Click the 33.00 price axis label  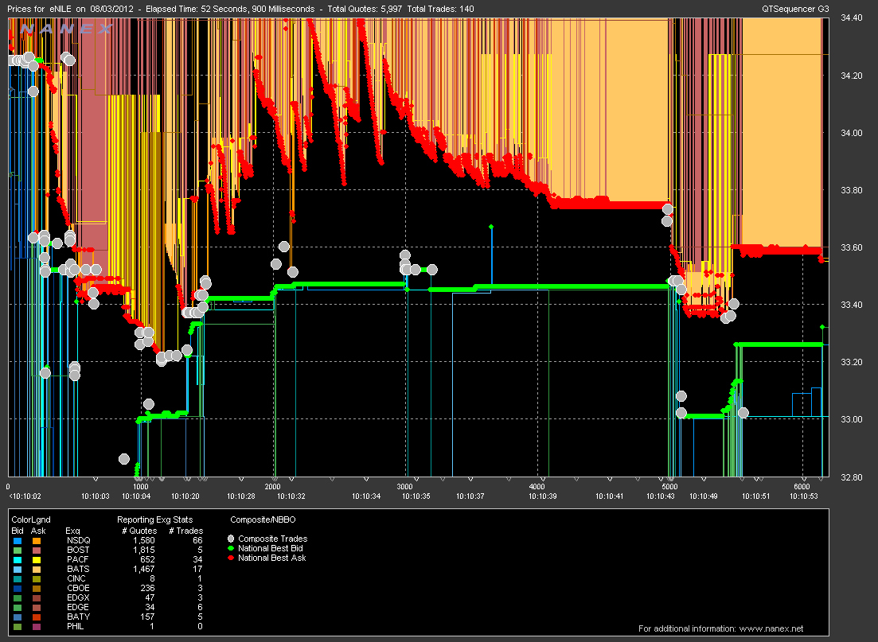click(x=852, y=420)
